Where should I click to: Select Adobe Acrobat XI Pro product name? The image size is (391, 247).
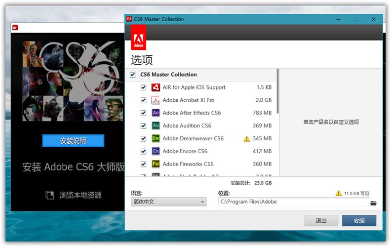[189, 100]
